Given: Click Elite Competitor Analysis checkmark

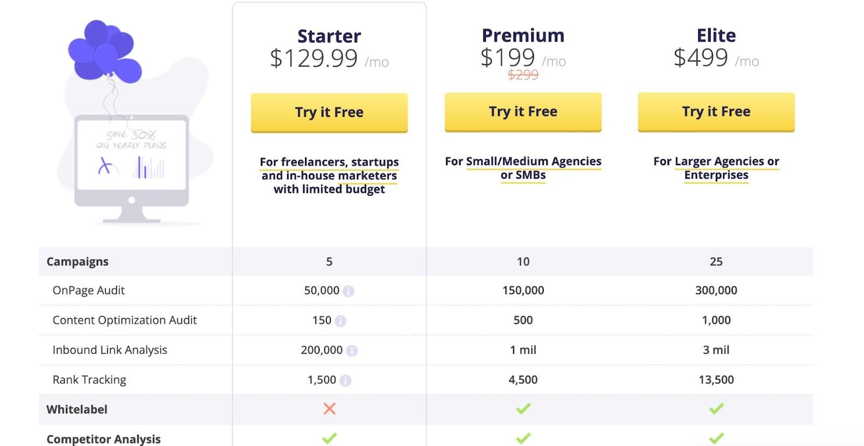Looking at the screenshot, I should click(x=716, y=438).
